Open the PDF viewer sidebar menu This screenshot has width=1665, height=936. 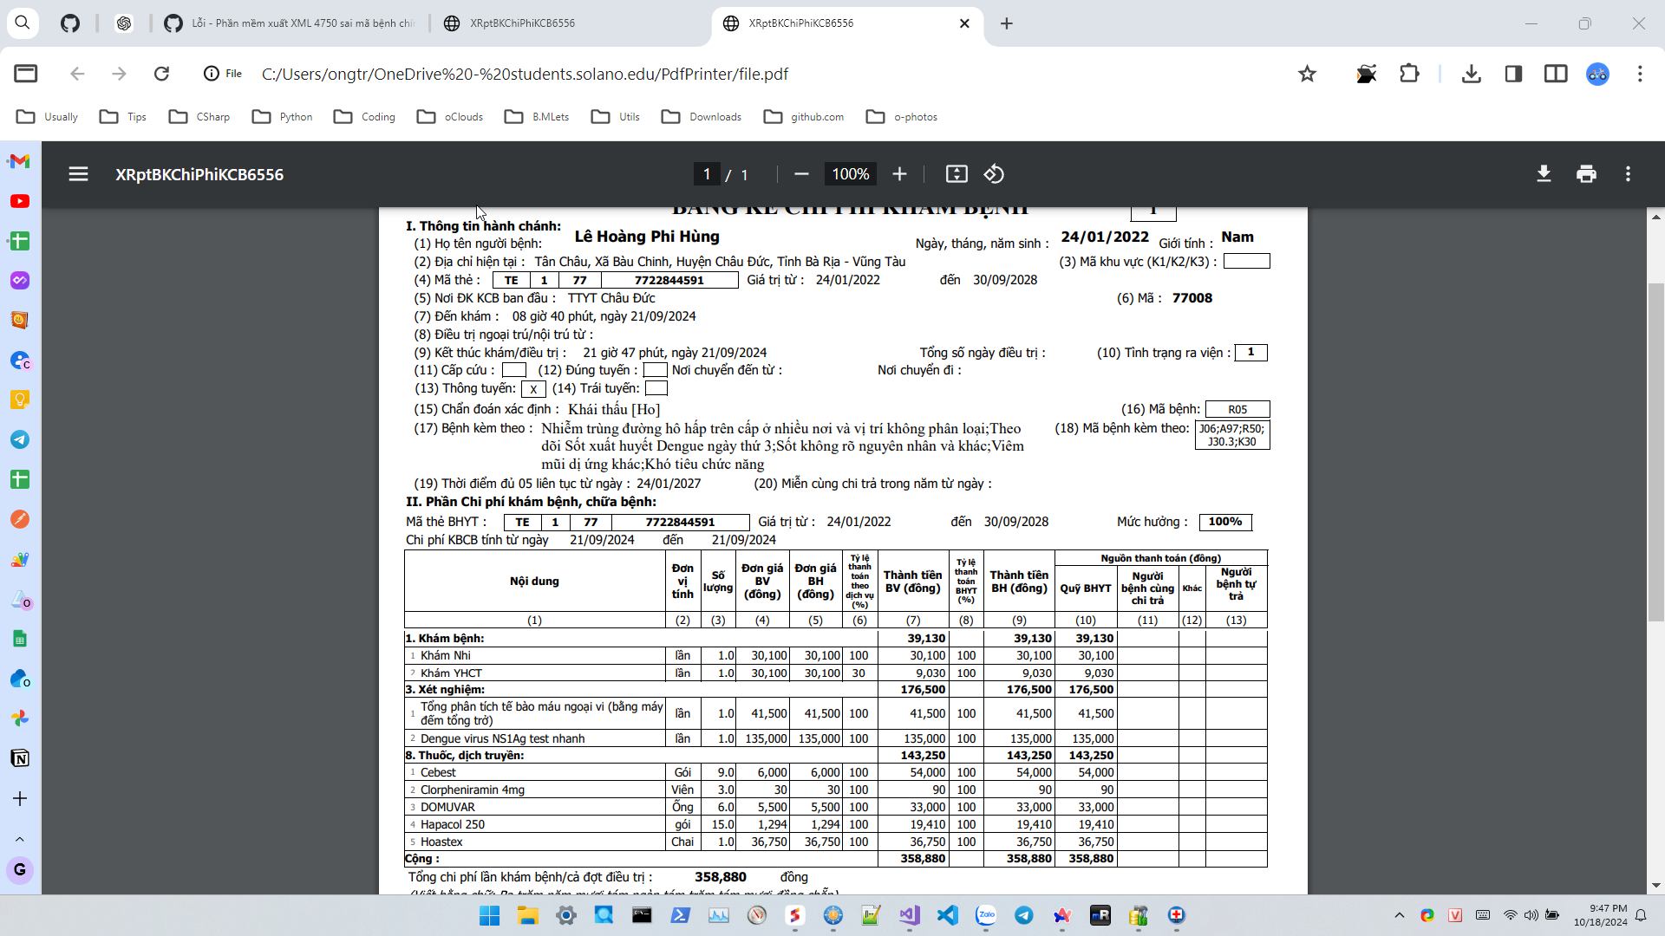click(x=78, y=174)
